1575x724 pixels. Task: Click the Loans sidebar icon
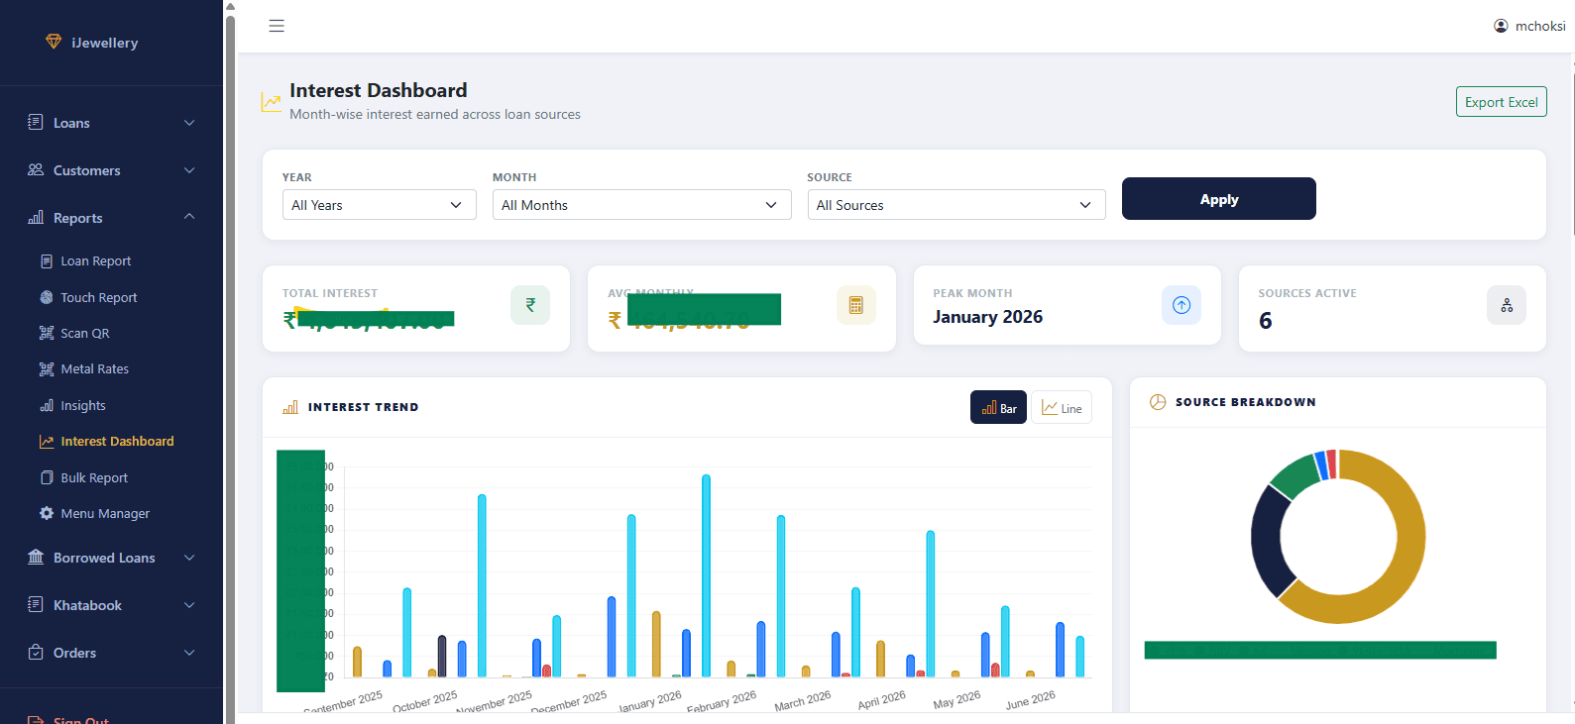[x=36, y=122]
